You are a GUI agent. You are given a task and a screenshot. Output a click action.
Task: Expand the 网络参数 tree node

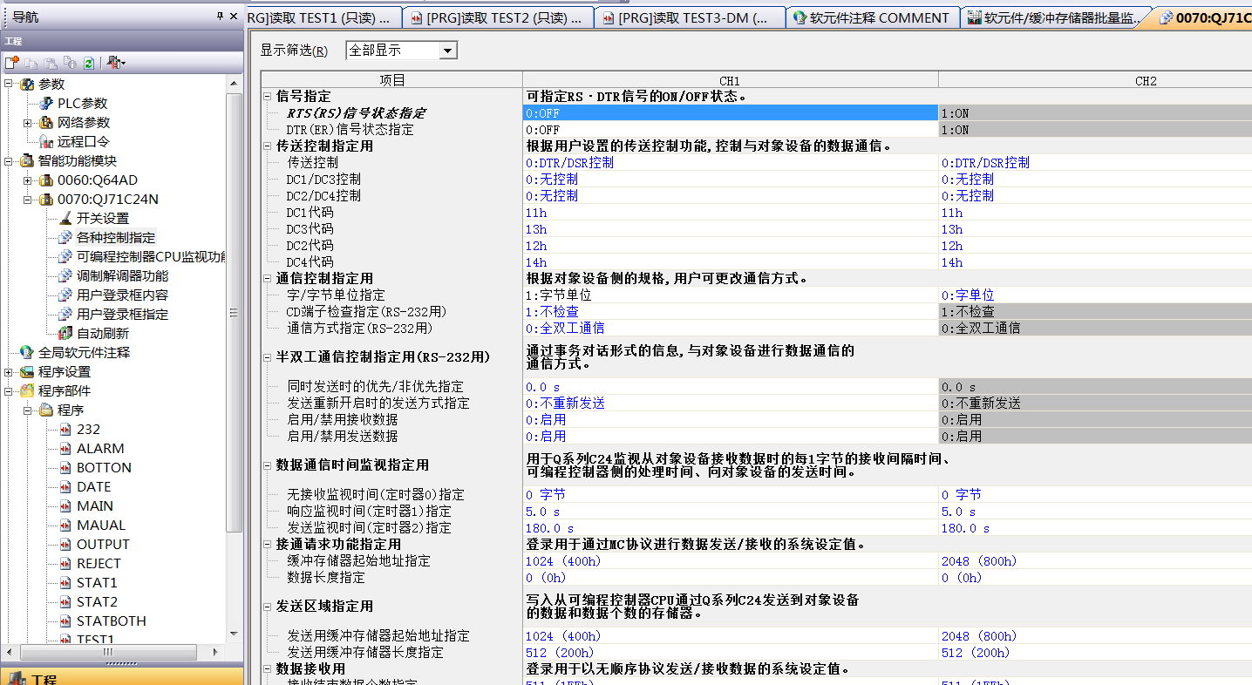click(28, 123)
